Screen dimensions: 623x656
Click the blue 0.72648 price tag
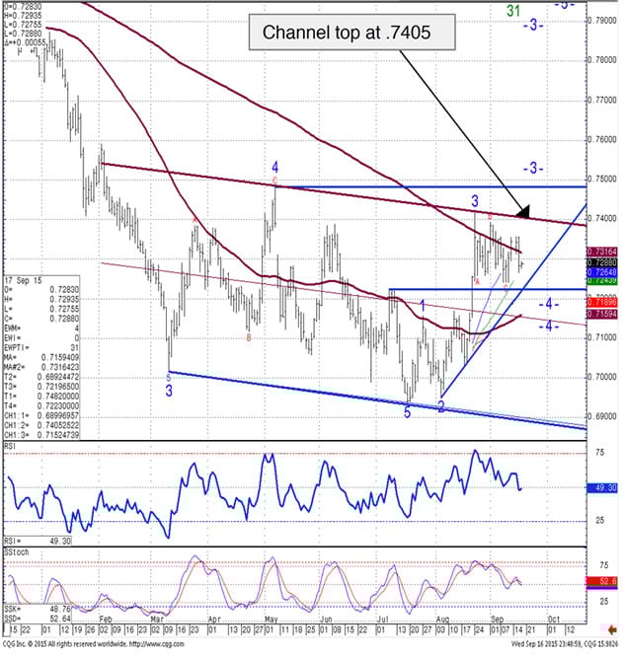600,273
